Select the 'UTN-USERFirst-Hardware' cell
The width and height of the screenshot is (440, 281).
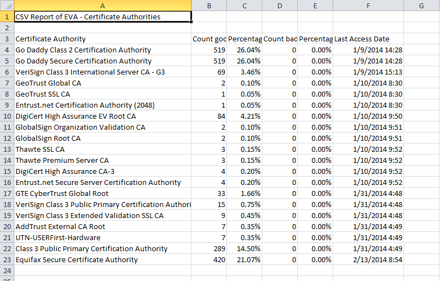(x=103, y=237)
